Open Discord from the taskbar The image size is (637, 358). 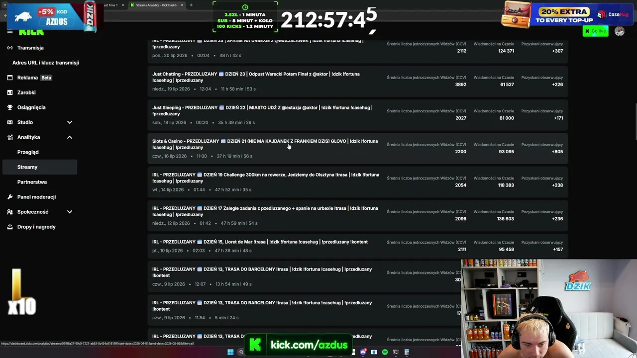point(363,352)
